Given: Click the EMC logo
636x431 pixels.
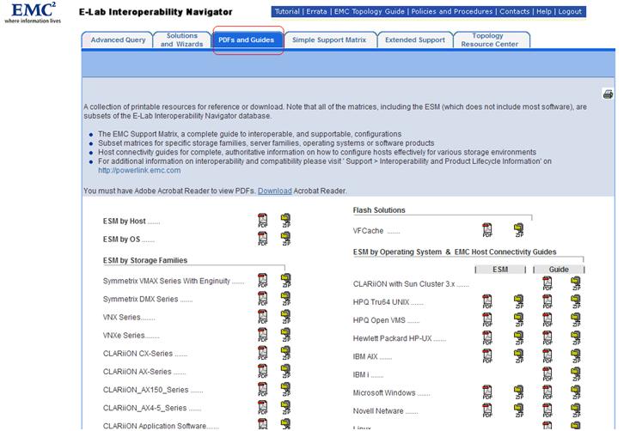Looking at the screenshot, I should coord(33,13).
